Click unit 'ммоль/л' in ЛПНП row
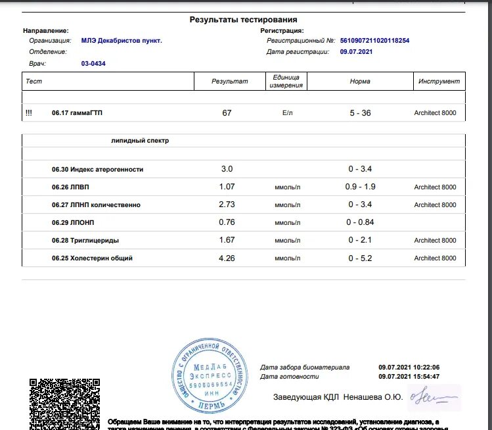Screen dimensions: 492x430 [x=288, y=205]
